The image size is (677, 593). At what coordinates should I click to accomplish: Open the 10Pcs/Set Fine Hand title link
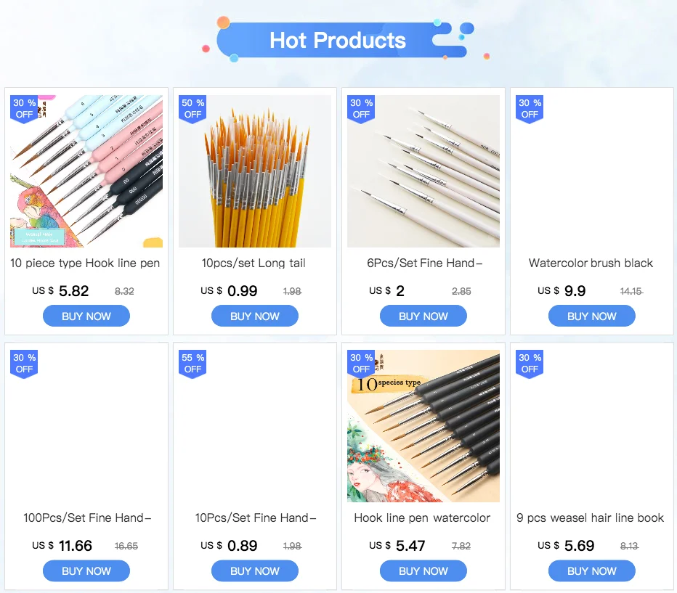(255, 518)
